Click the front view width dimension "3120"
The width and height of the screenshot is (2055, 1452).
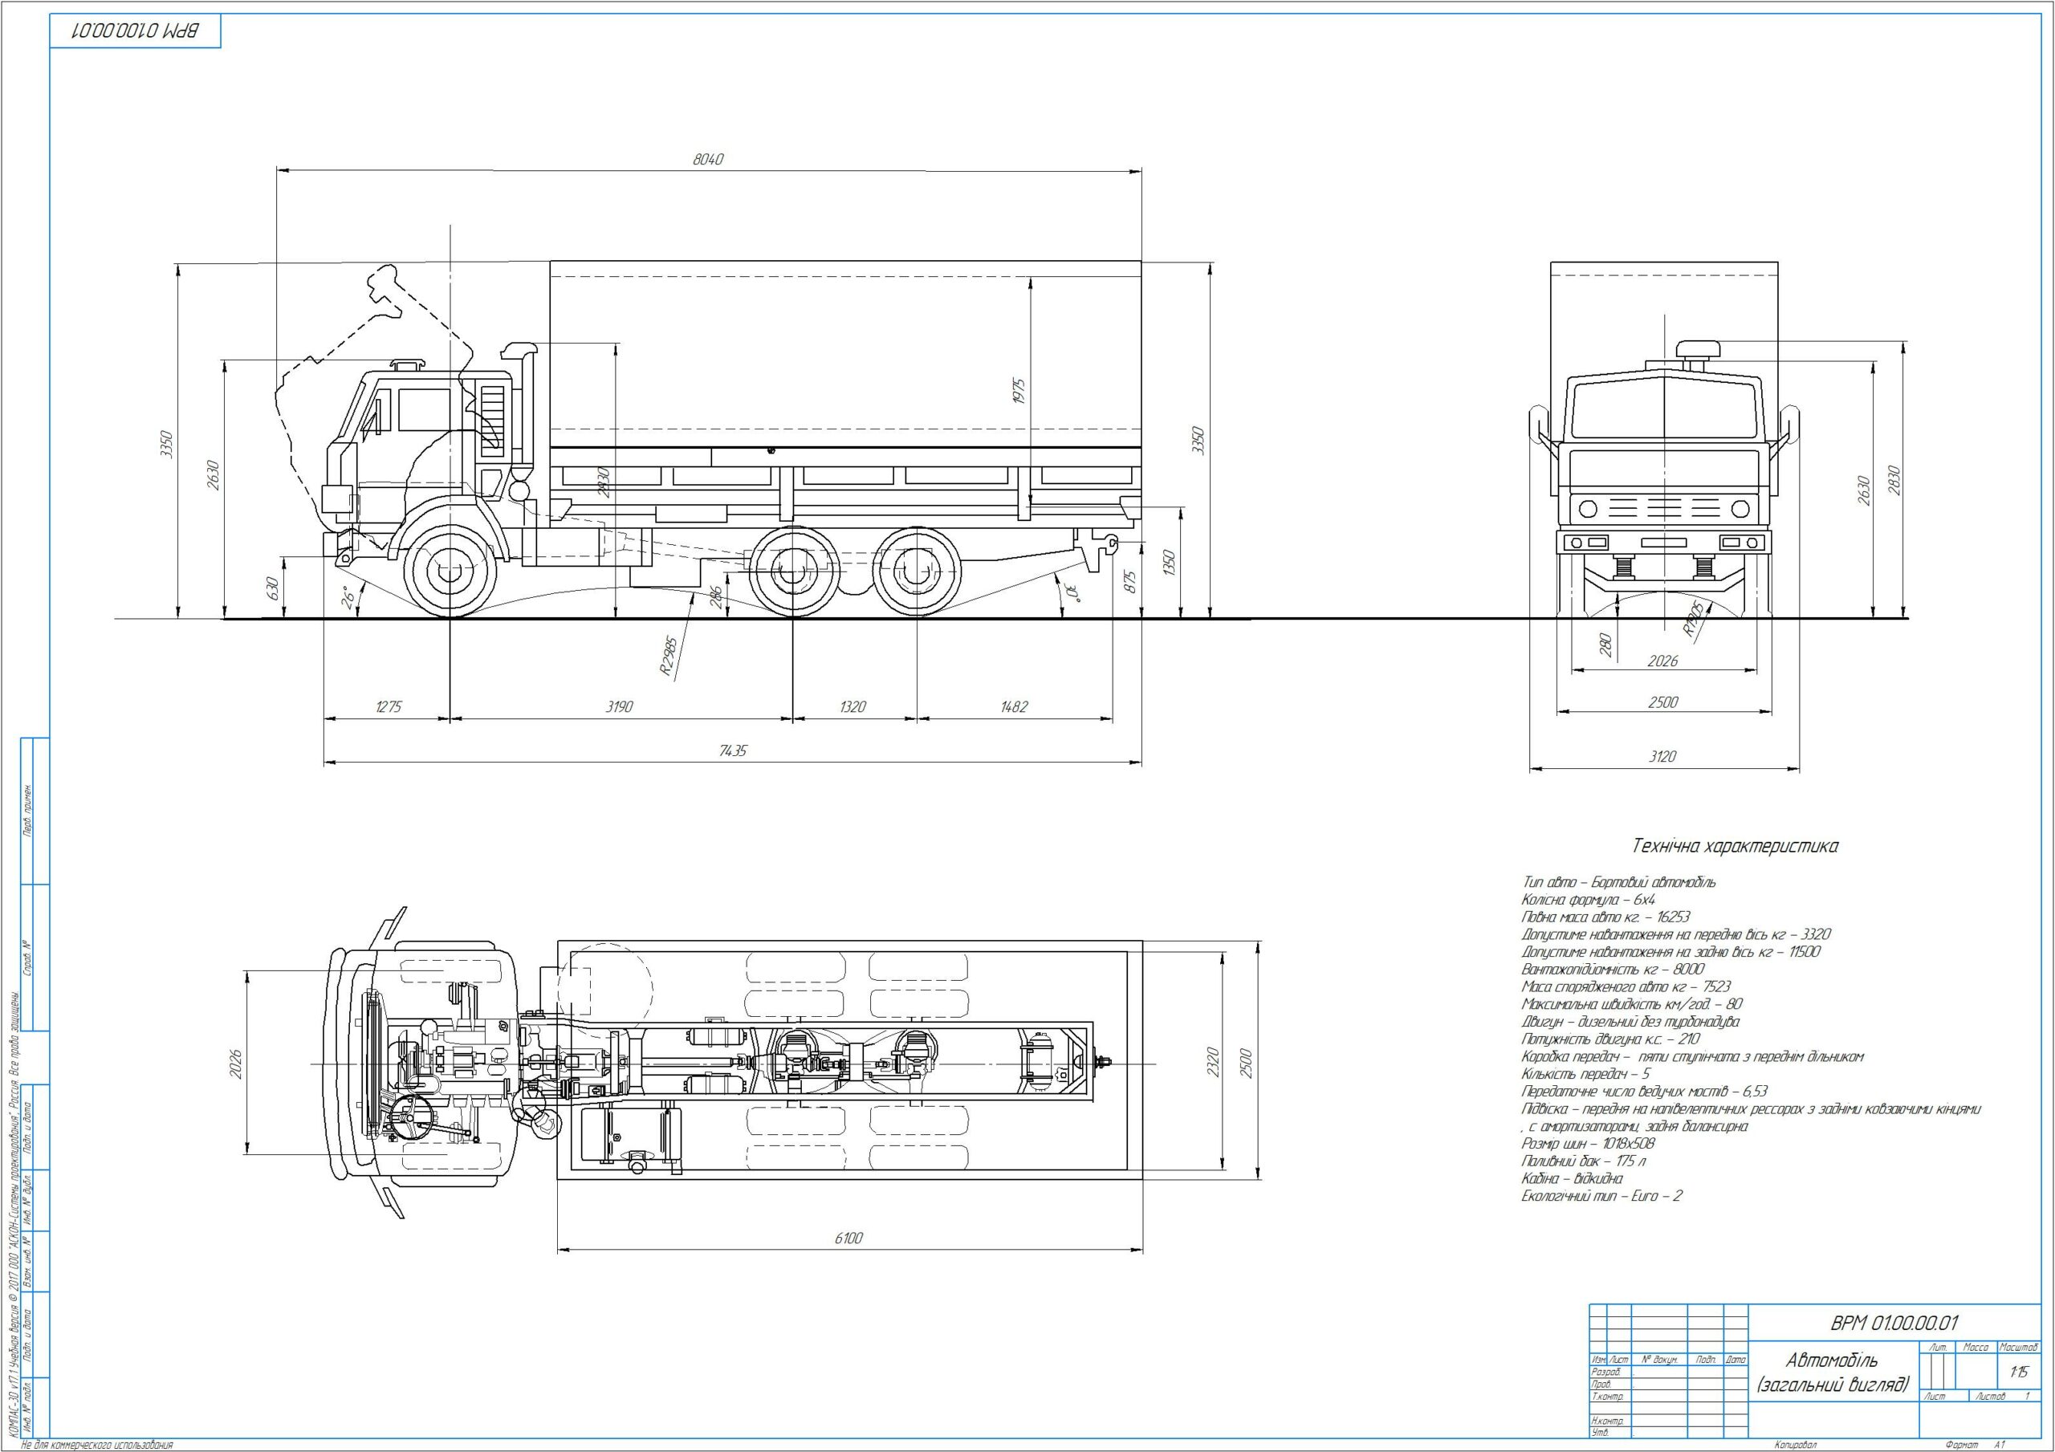tap(1662, 758)
